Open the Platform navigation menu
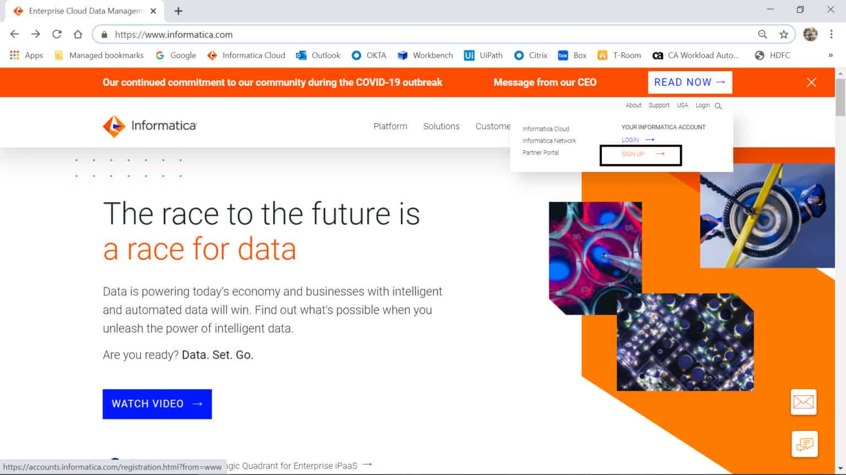Screen dimensions: 846x475 point(391,126)
